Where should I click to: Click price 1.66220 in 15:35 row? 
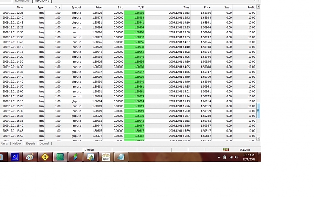97,116
